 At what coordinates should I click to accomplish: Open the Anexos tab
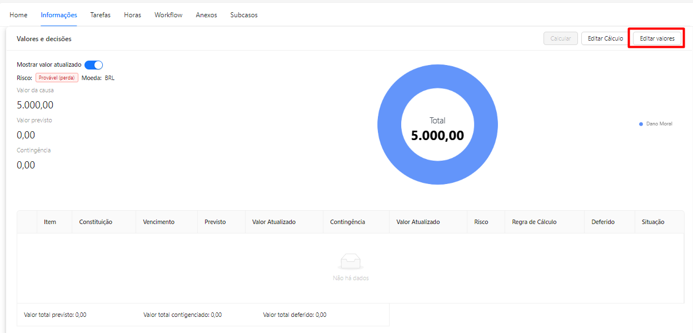coord(207,15)
